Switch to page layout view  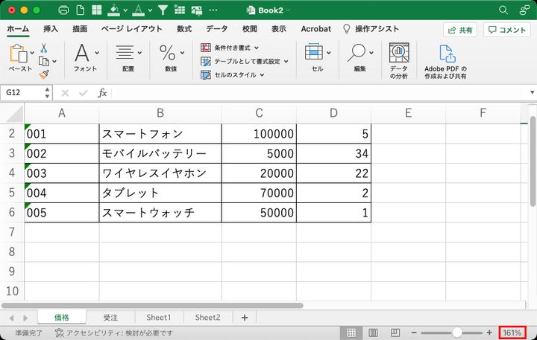tap(371, 333)
